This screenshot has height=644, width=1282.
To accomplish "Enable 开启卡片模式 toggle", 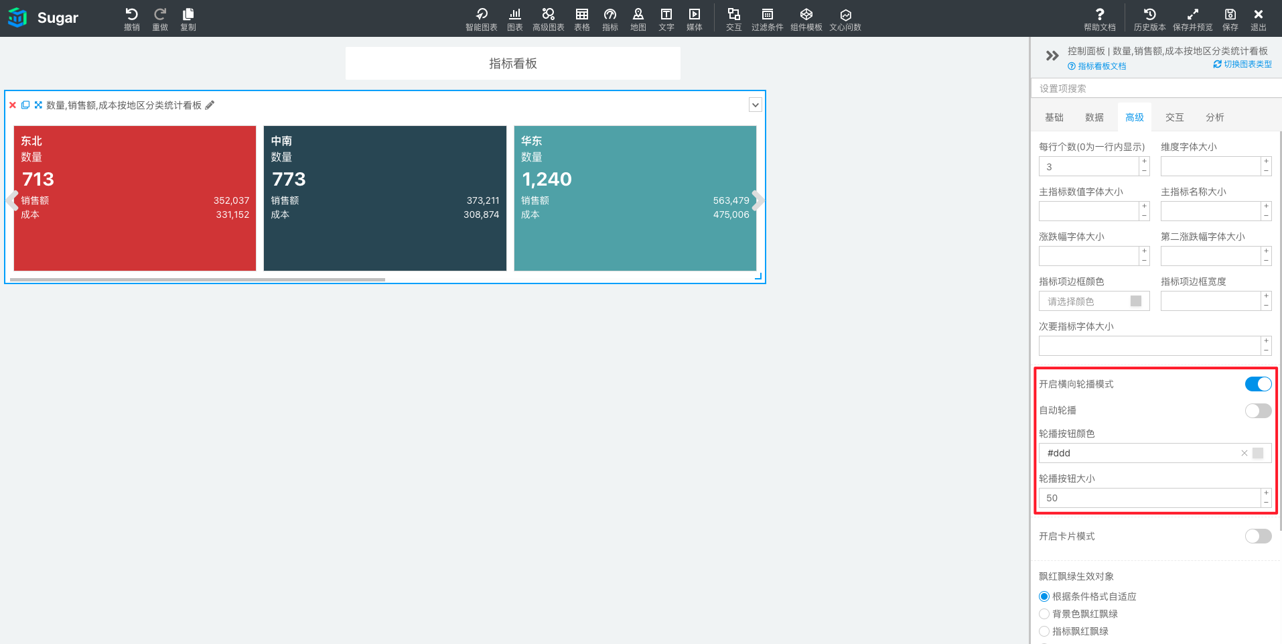I will 1258,536.
